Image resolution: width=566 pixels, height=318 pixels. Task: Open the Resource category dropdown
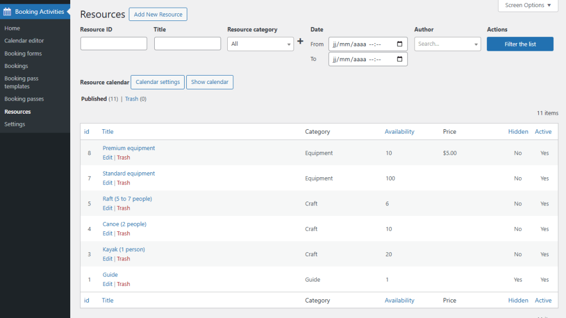tap(260, 44)
